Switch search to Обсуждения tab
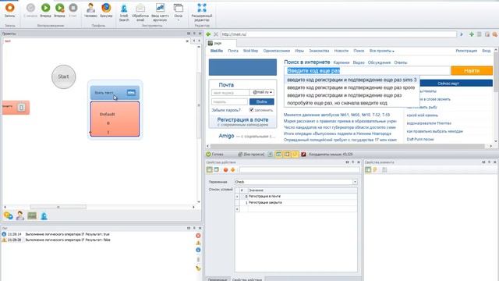Image resolution: width=499 pixels, height=281 pixels. 379,62
